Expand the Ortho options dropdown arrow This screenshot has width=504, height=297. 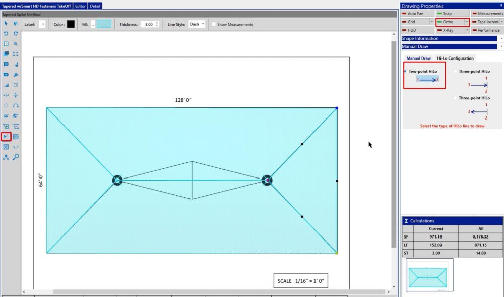point(467,22)
